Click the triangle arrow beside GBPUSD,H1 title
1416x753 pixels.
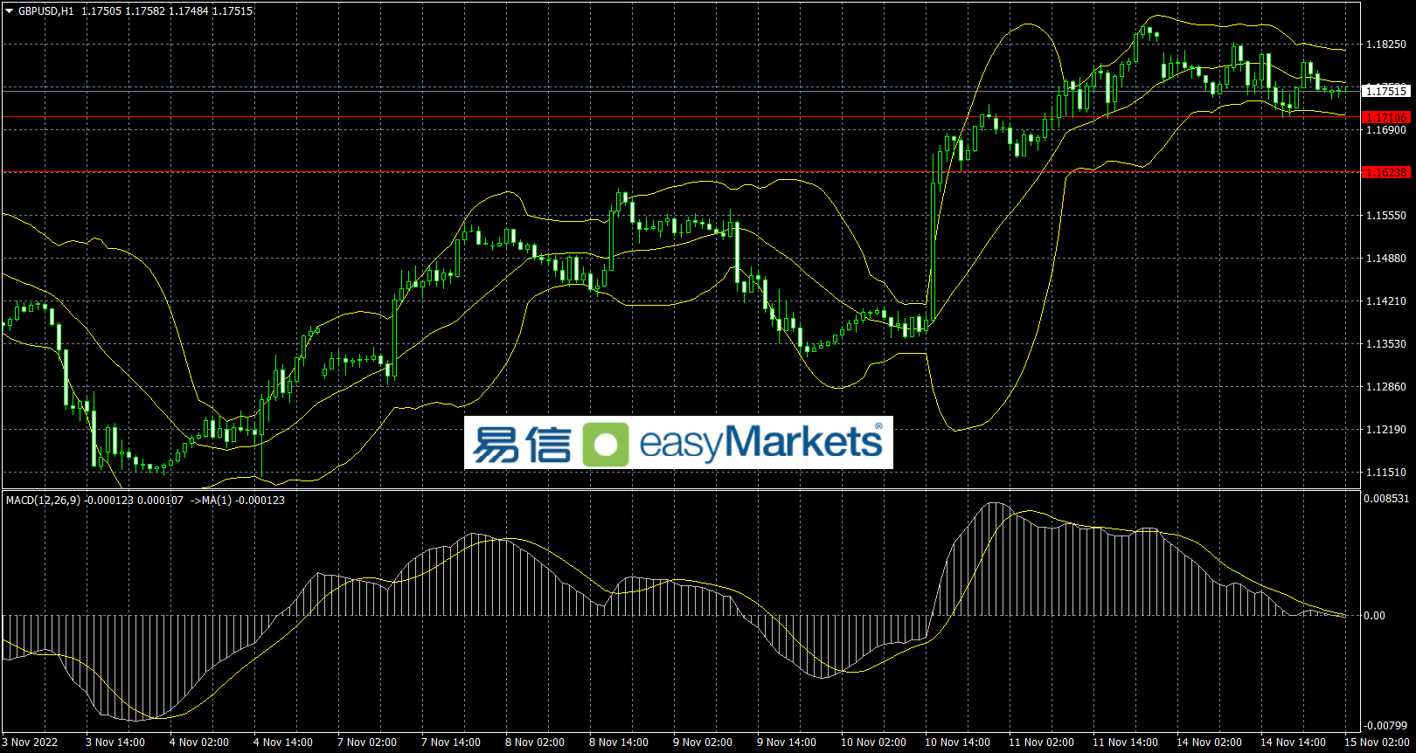pos(10,11)
